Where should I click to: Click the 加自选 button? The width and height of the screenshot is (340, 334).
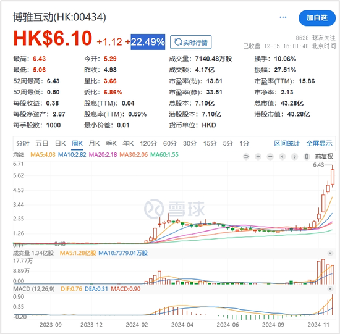(317, 18)
